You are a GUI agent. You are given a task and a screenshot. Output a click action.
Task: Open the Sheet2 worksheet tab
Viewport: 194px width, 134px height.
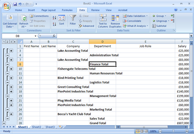click(x=36, y=127)
